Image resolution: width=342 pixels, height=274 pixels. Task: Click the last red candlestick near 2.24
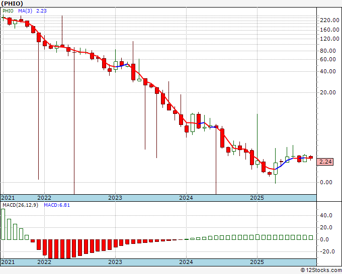click(311, 157)
